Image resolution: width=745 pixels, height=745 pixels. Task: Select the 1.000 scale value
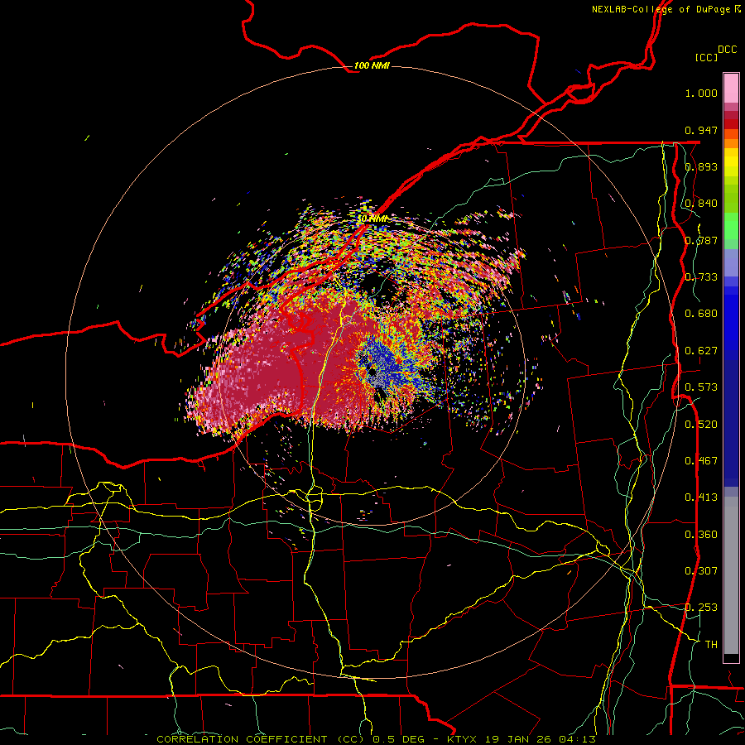701,93
